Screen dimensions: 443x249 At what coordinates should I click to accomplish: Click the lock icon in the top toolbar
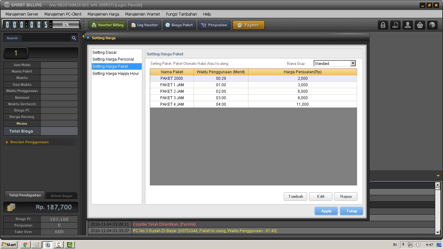pos(383,25)
